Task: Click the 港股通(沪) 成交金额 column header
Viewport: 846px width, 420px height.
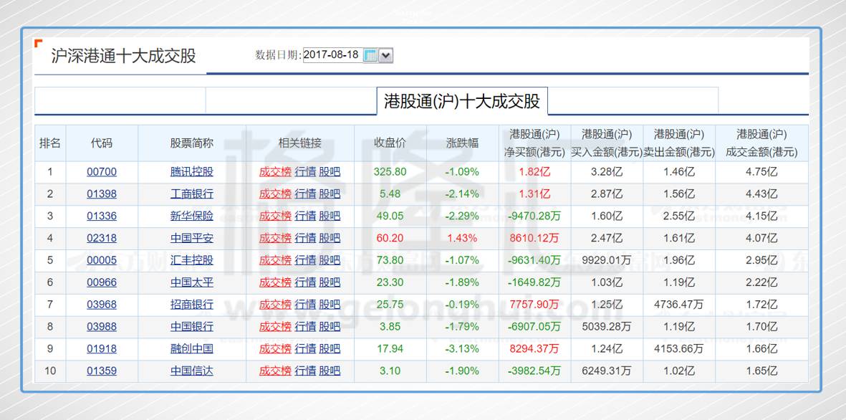Action: tap(762, 143)
